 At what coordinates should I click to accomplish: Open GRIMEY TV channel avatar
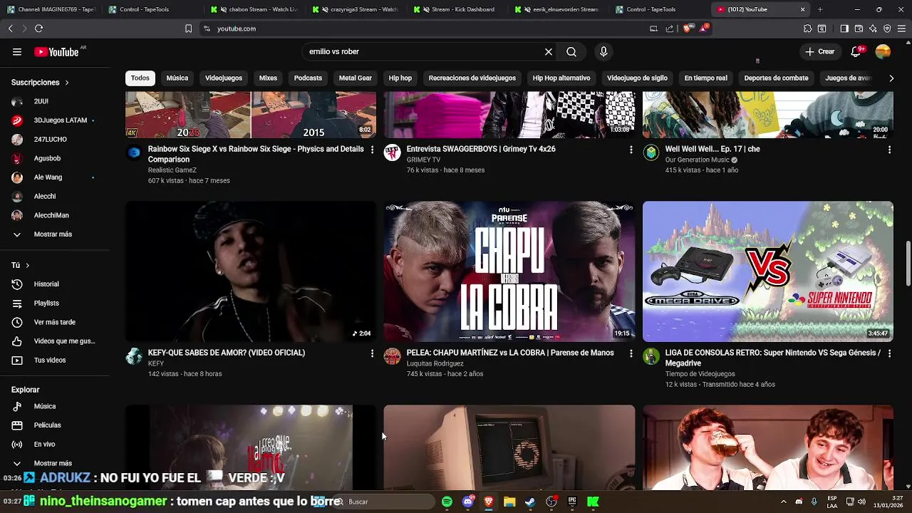(x=393, y=152)
